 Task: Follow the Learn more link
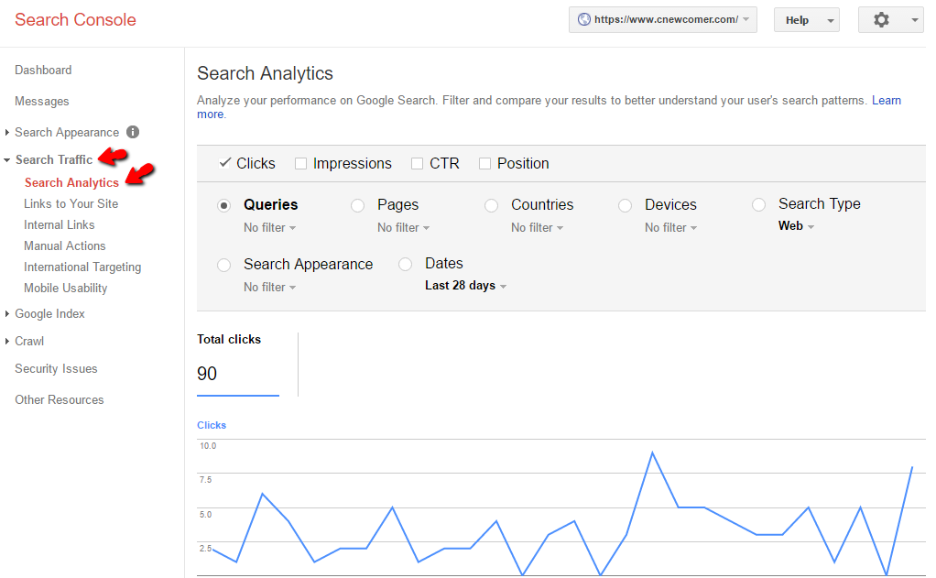click(887, 101)
